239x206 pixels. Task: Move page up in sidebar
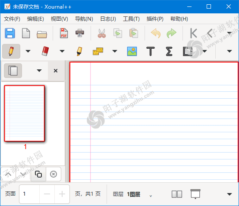click(x=8, y=174)
